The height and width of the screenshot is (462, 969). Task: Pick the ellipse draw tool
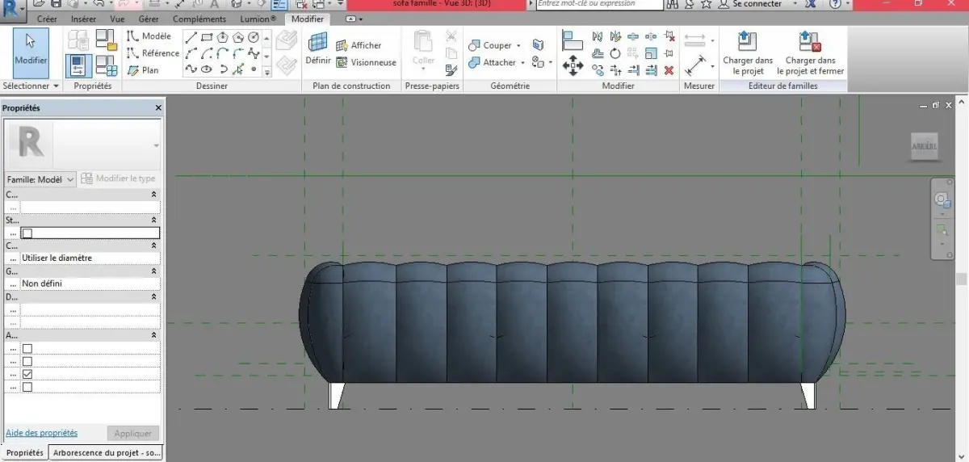click(207, 70)
